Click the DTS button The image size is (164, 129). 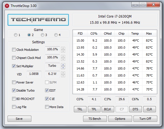coord(135,109)
